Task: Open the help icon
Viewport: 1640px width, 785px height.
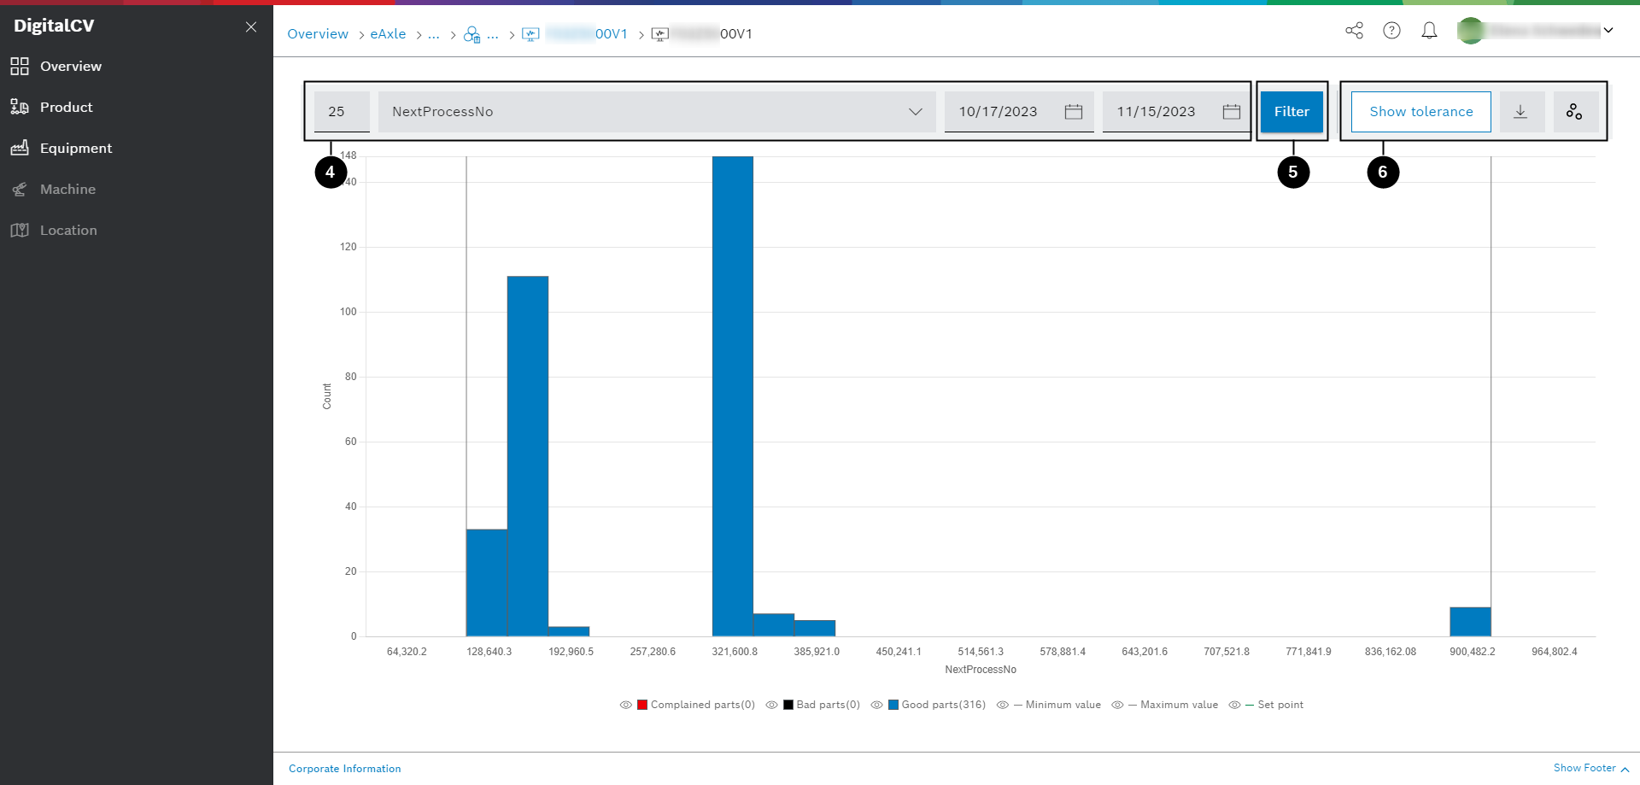Action: tap(1392, 30)
